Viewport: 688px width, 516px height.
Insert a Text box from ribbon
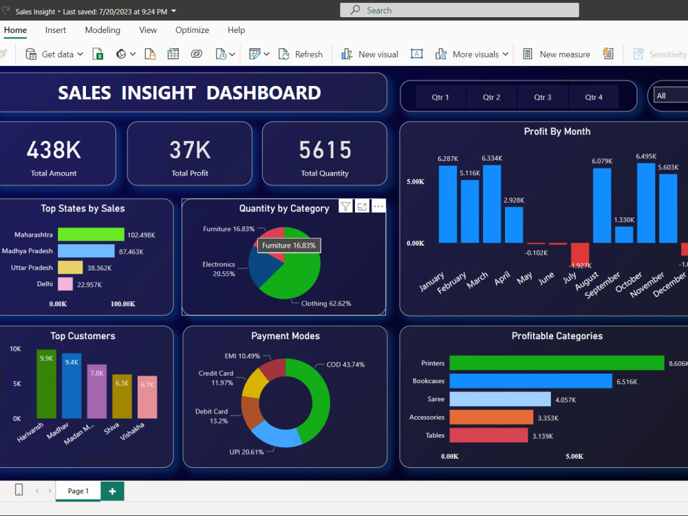point(417,54)
